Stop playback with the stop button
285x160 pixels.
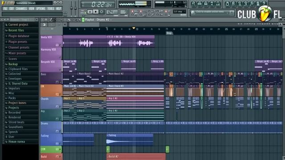click(x=96, y=12)
